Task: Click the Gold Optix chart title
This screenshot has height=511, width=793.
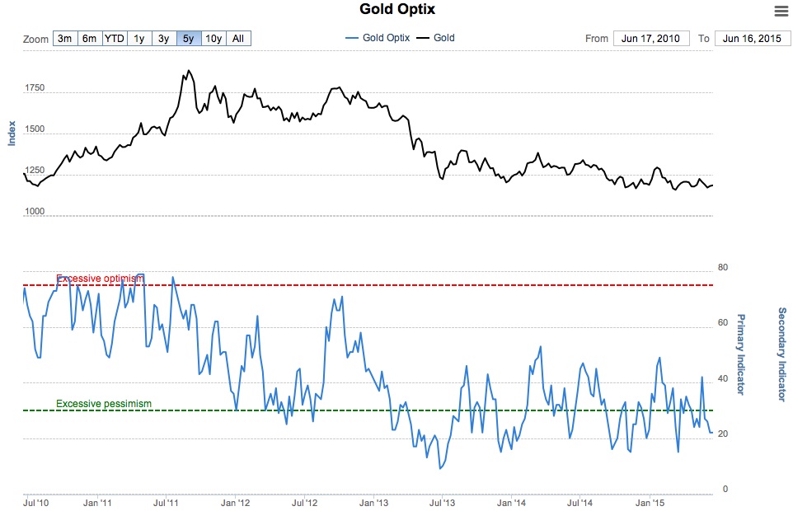Action: [x=397, y=10]
